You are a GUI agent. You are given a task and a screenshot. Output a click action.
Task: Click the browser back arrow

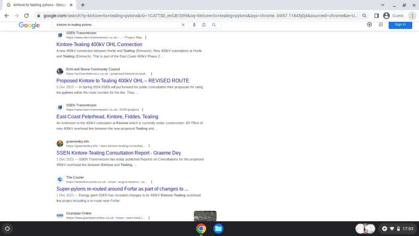click(x=7, y=16)
